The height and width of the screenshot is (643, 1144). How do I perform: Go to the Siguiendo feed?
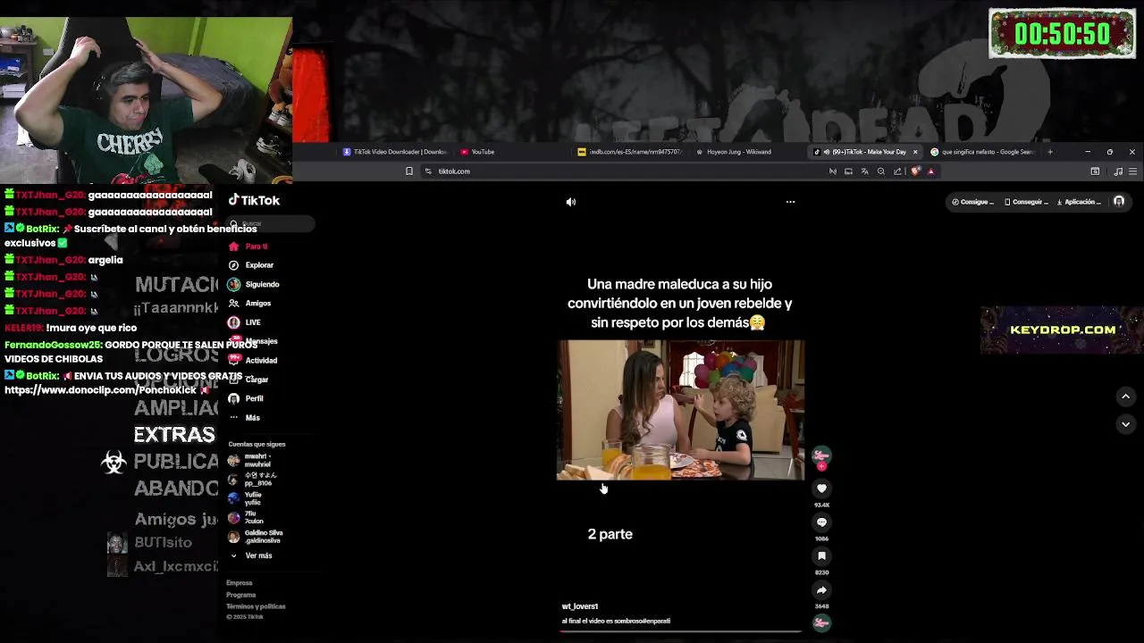coord(254,284)
